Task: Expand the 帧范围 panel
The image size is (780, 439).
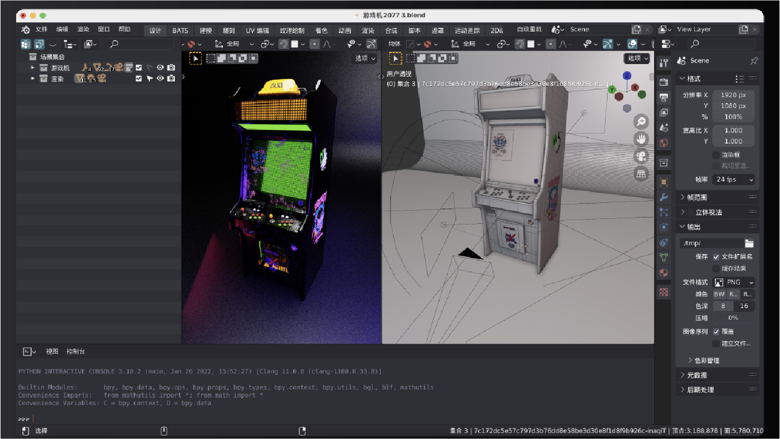Action: pyautogui.click(x=697, y=197)
